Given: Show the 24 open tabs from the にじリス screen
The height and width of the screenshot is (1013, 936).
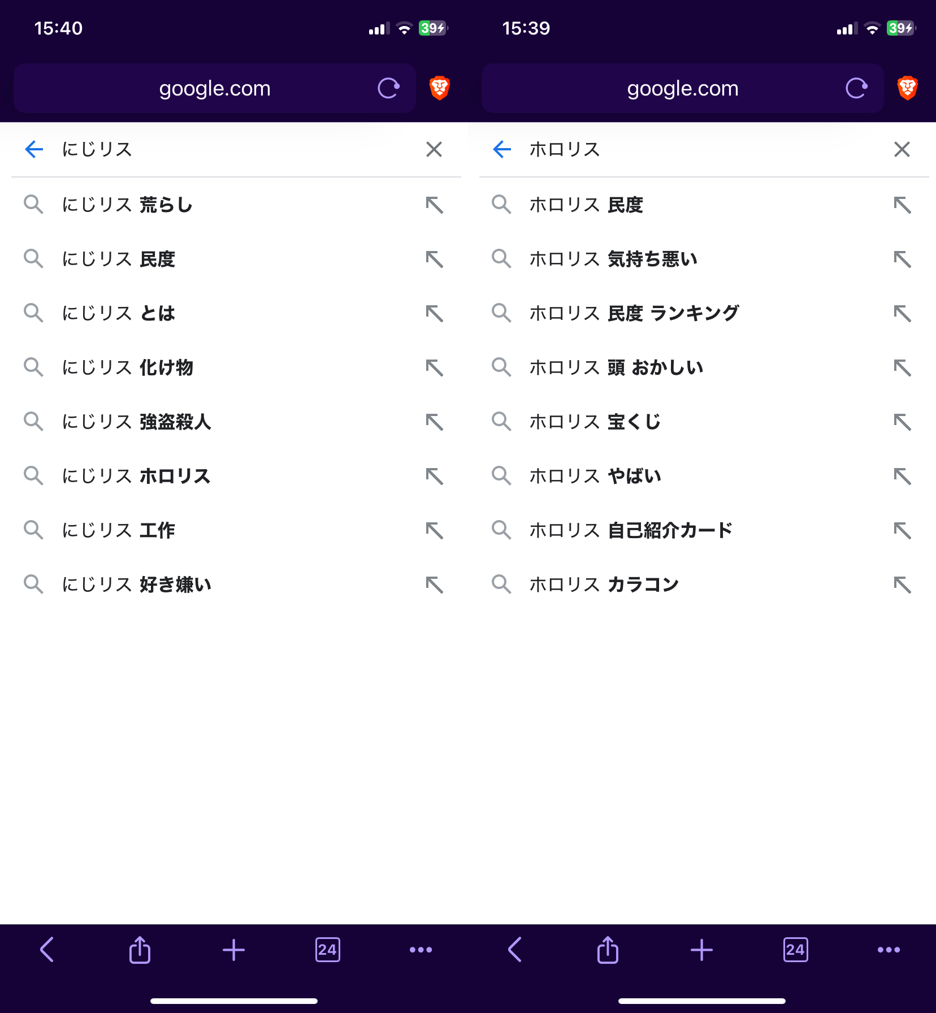Looking at the screenshot, I should (327, 950).
